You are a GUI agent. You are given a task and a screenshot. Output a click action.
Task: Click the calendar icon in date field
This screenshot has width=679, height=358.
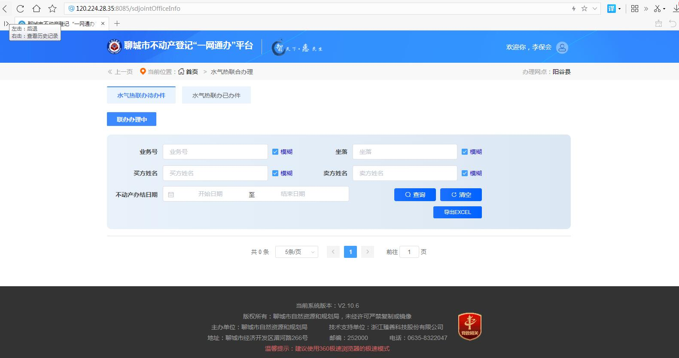(x=171, y=195)
